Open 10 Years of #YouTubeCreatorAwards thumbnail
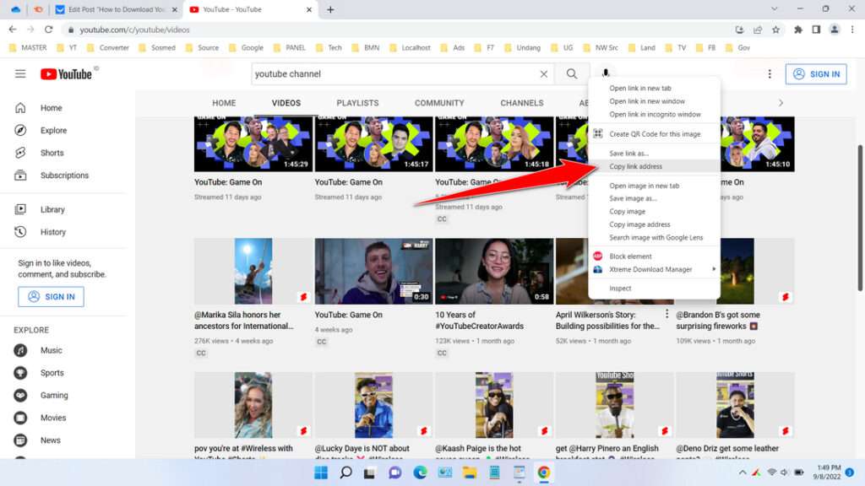 pyautogui.click(x=493, y=271)
